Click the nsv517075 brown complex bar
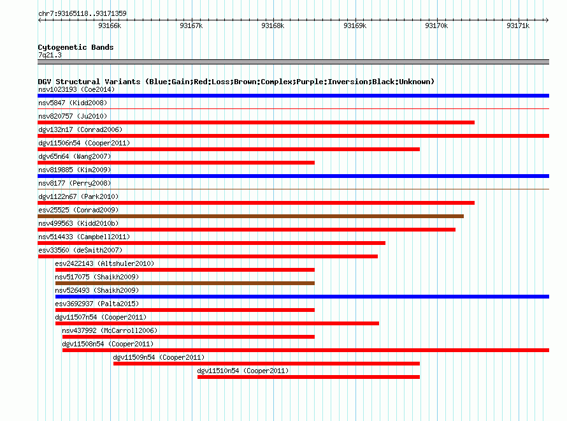 coord(185,283)
